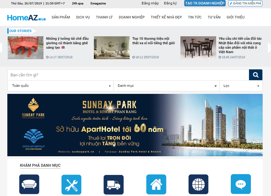Viewport: 271px width, 196px height.
Task: Open the house category icon
Action: (x=156, y=184)
